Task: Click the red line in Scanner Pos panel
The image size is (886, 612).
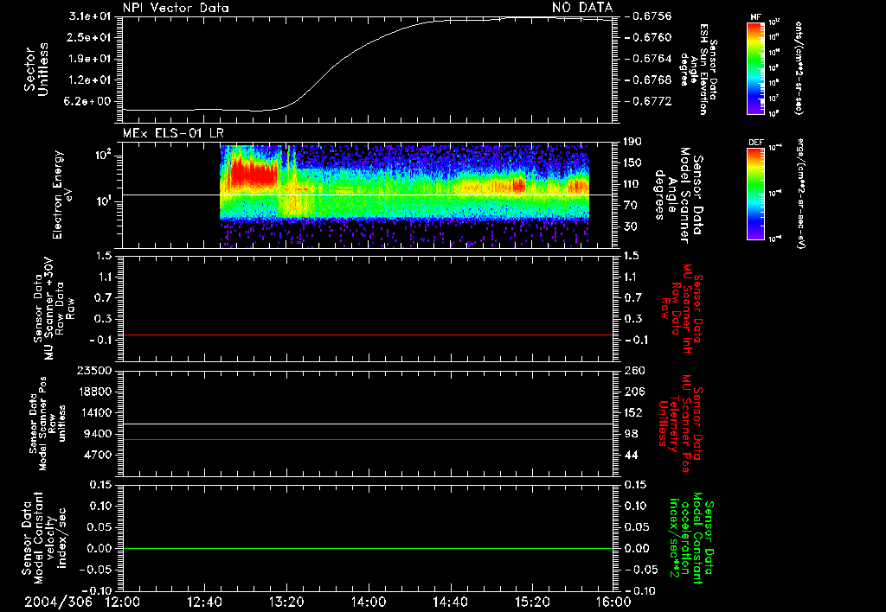Action: [367, 440]
